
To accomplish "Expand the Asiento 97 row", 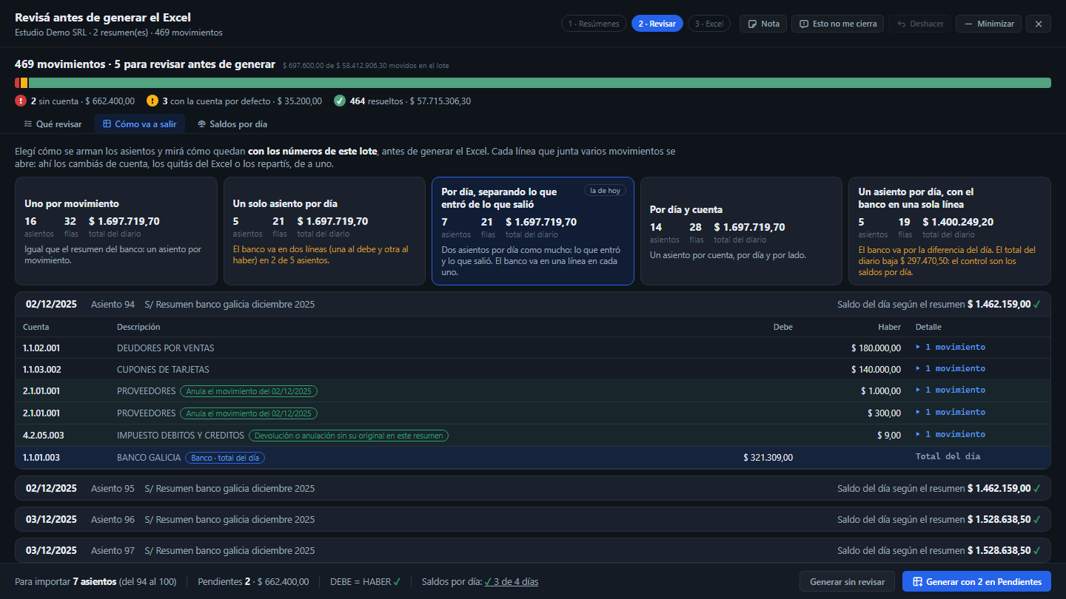I will click(x=533, y=550).
